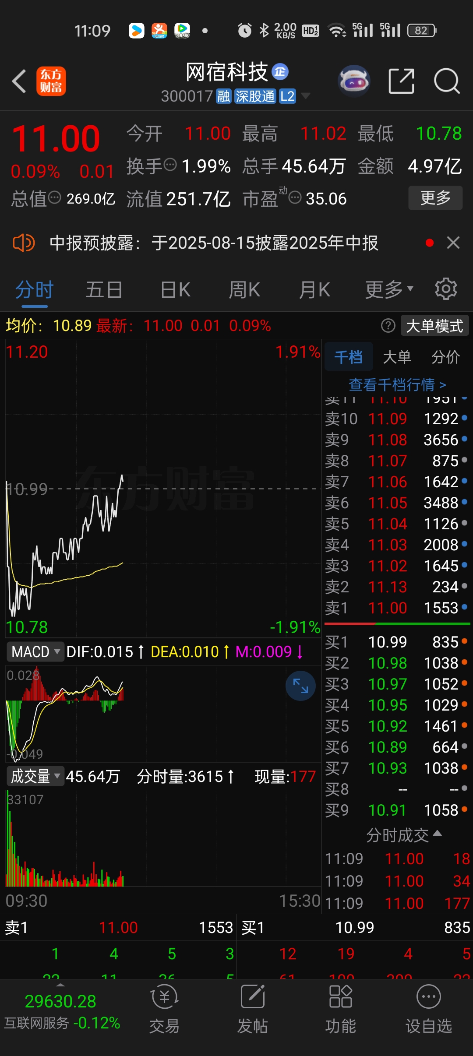Viewport: 473px width, 1056px height.
Task: Tap the 互联网服务 29630.28 index ticker
Action: [62, 1011]
